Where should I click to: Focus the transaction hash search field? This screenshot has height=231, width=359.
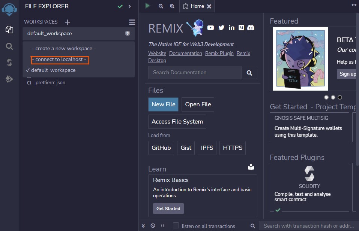click(x=309, y=226)
